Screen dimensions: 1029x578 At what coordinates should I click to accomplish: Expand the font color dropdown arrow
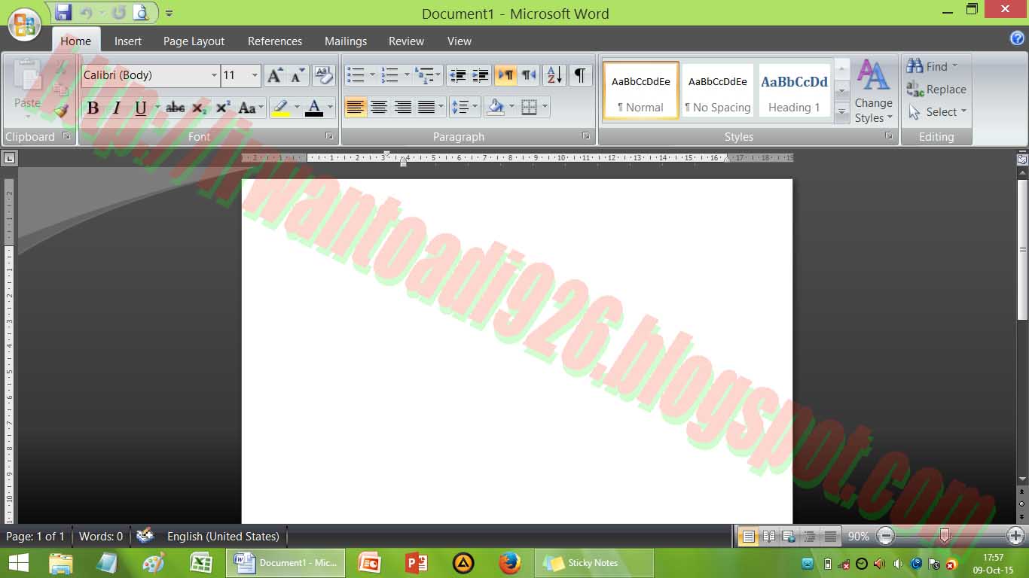[329, 108]
